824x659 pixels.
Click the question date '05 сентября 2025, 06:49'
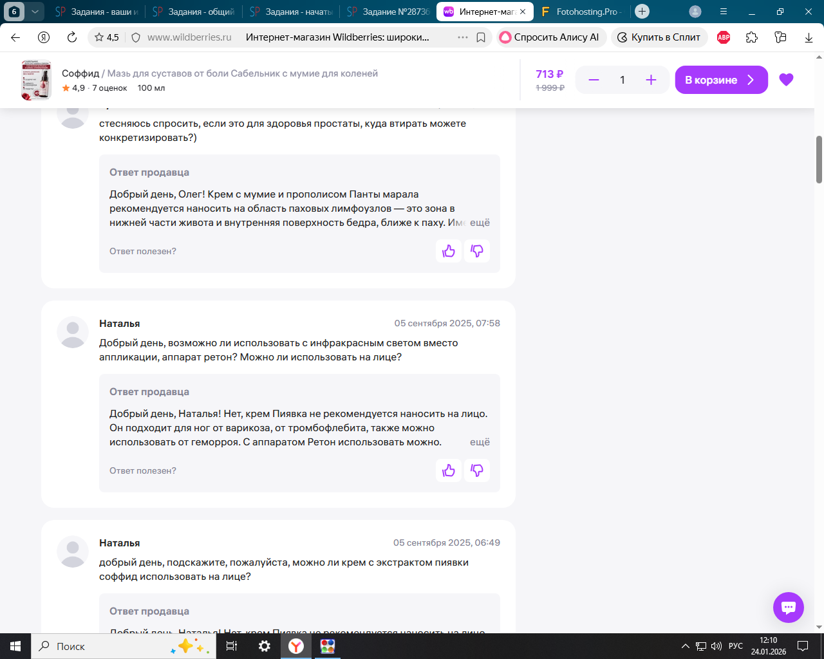point(447,543)
